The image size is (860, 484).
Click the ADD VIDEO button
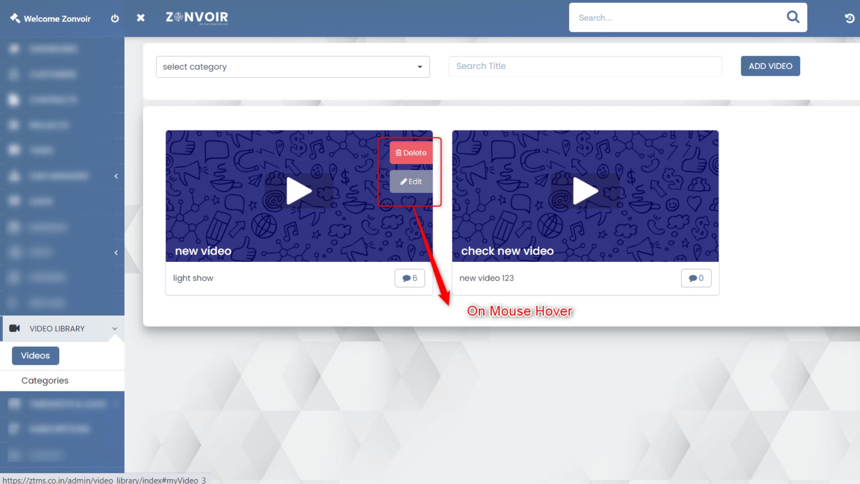(770, 66)
